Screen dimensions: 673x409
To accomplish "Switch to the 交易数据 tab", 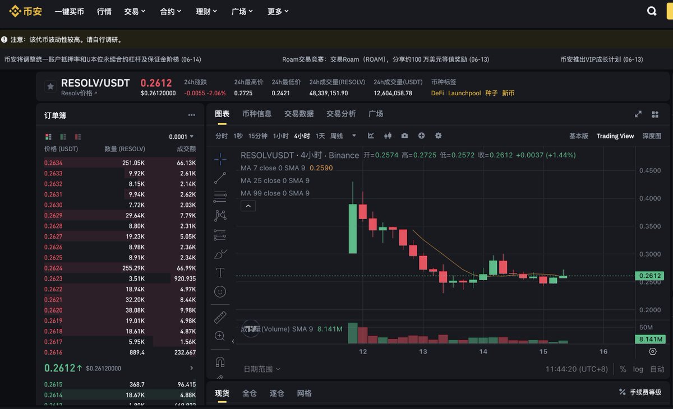I will pos(299,114).
